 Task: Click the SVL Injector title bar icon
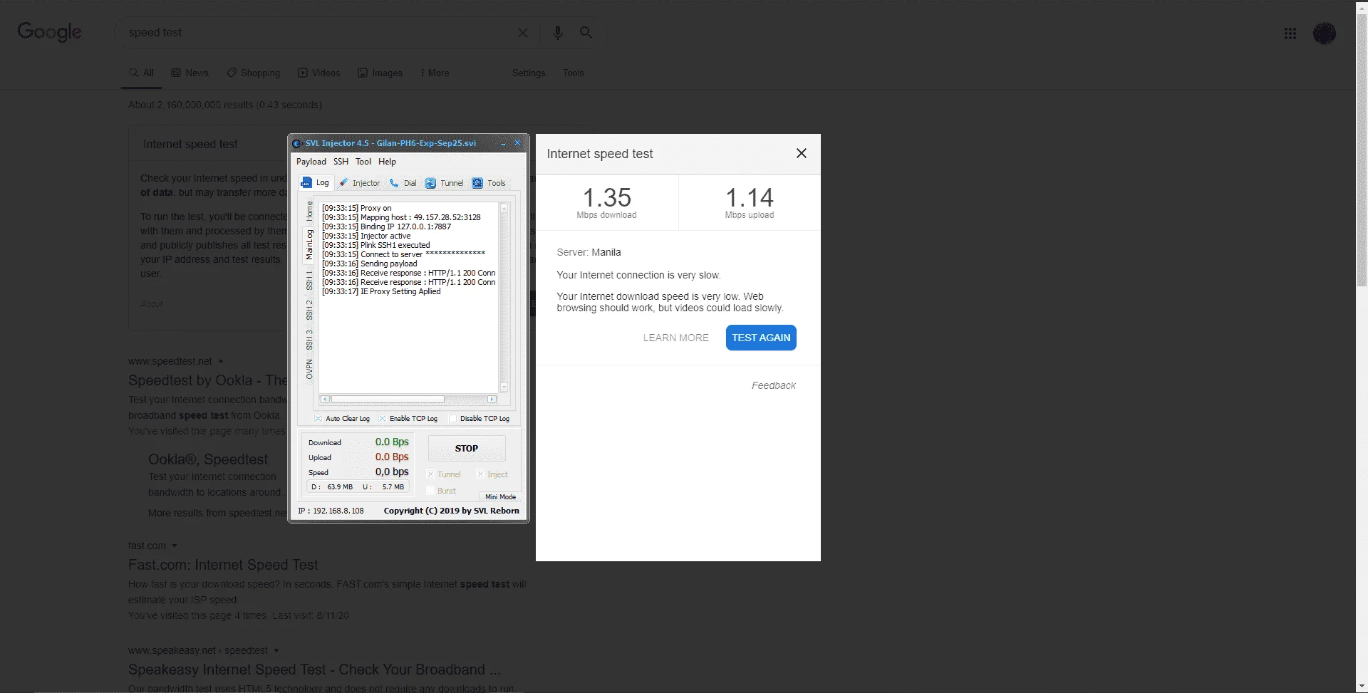(297, 143)
